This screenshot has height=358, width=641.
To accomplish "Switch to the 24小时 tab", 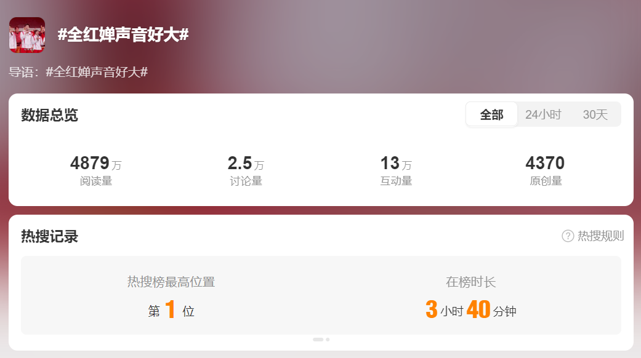I will (x=543, y=114).
